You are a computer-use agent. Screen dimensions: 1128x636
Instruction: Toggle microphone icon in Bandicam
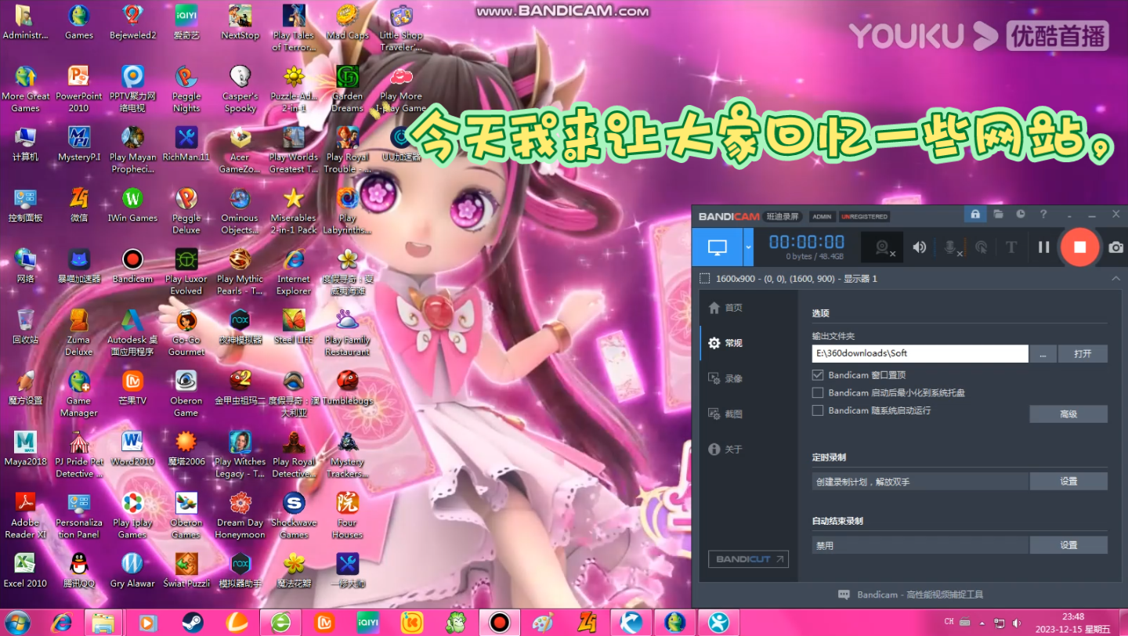[x=951, y=248]
